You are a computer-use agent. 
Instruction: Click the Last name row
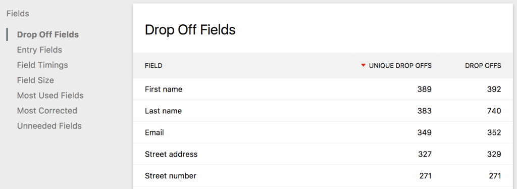pos(323,111)
